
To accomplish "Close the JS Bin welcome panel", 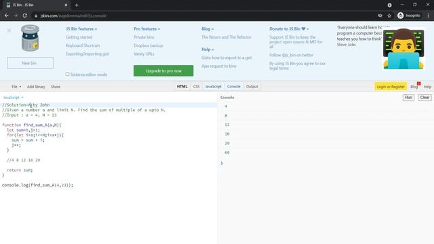I will (x=9, y=30).
